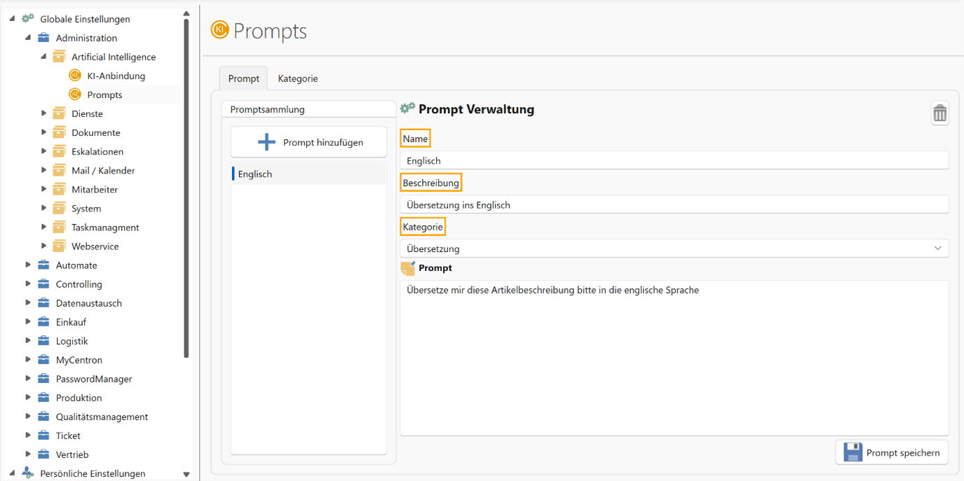Click the Globale Einstellungen gear icon
The width and height of the screenshot is (964, 481).
(27, 19)
